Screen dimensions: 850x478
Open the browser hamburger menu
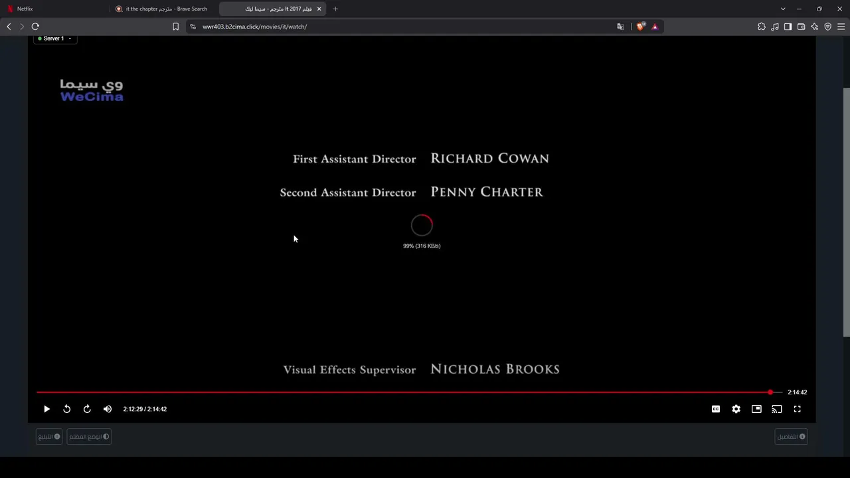[841, 27]
